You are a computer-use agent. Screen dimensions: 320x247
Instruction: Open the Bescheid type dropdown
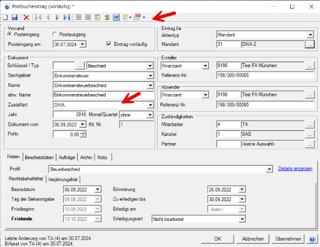coord(150,66)
